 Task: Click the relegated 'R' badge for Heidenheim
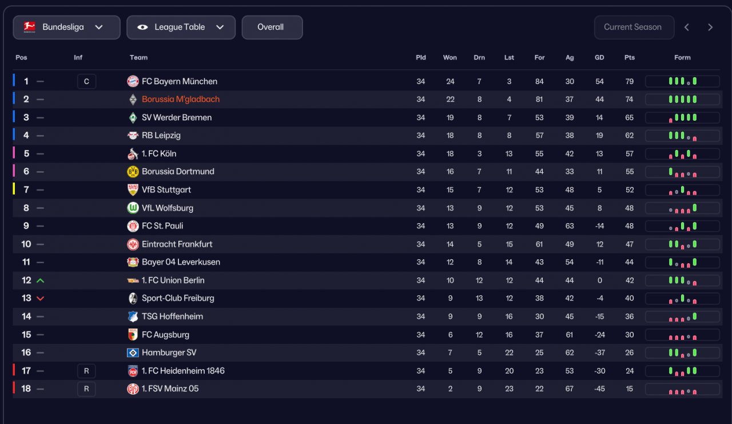[x=86, y=371]
